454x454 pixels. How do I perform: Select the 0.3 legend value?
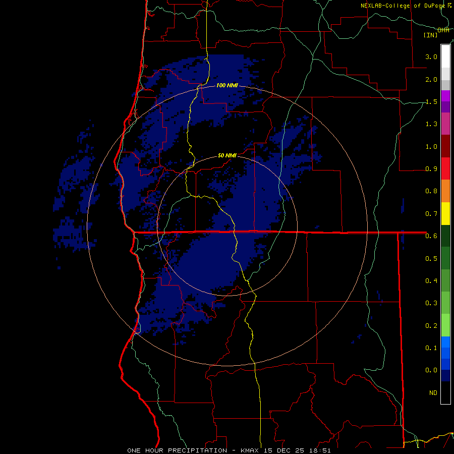[431, 303]
